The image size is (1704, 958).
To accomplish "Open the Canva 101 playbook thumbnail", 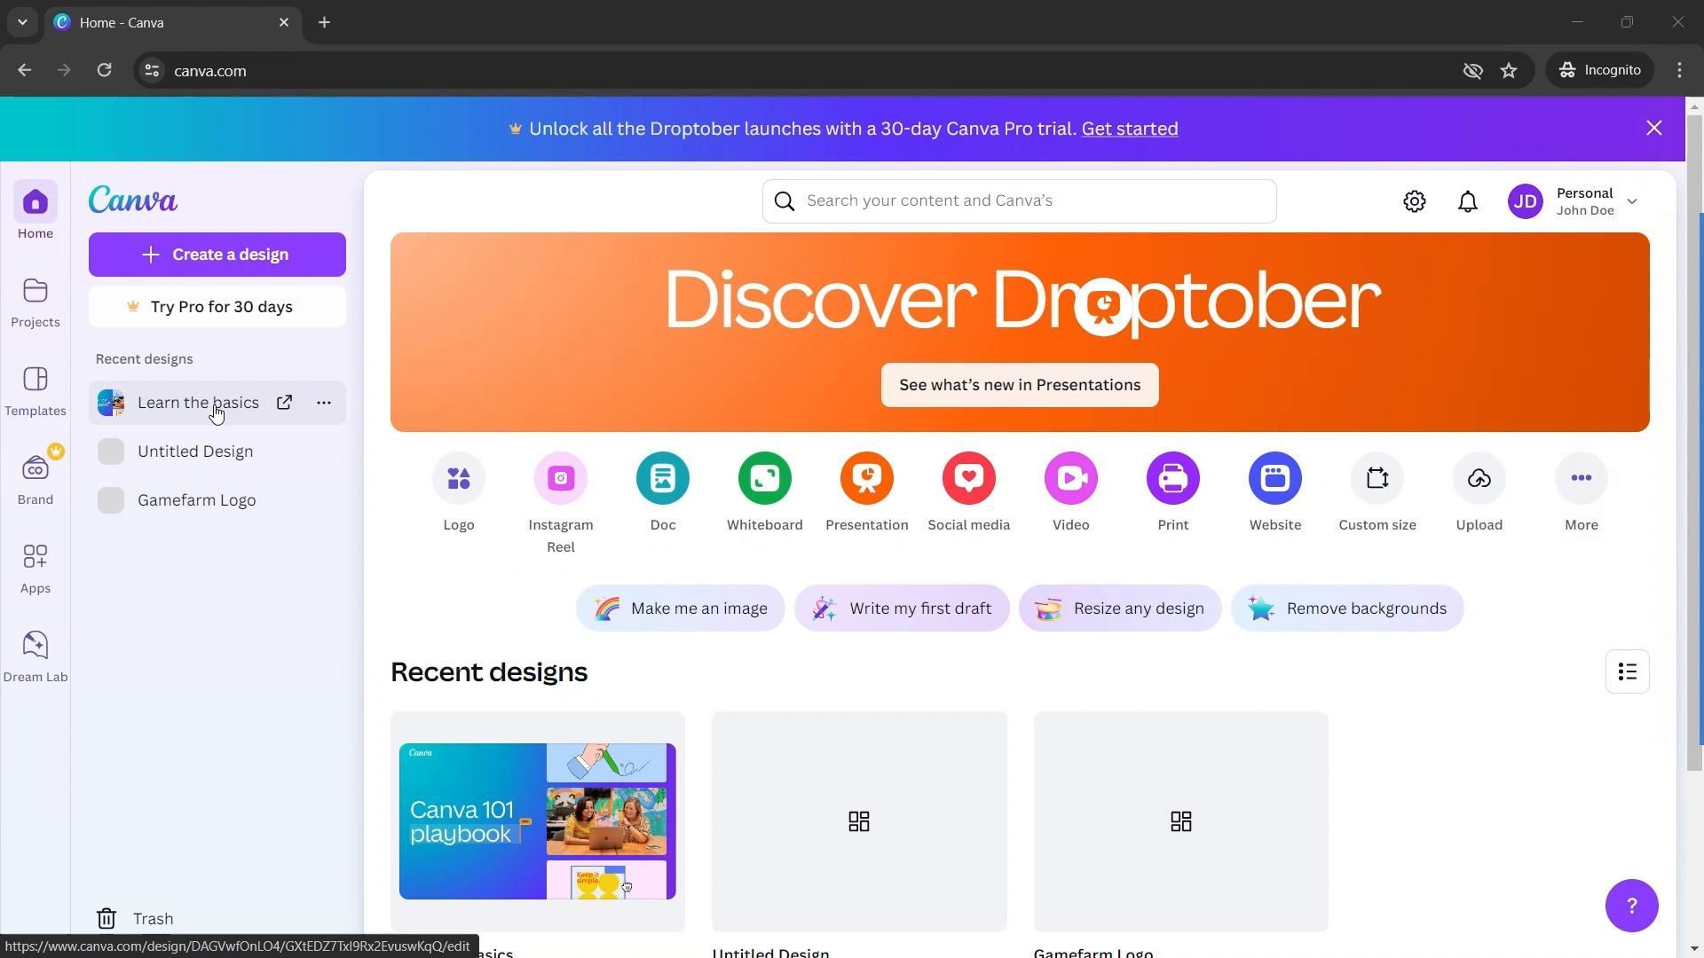I will tap(537, 821).
